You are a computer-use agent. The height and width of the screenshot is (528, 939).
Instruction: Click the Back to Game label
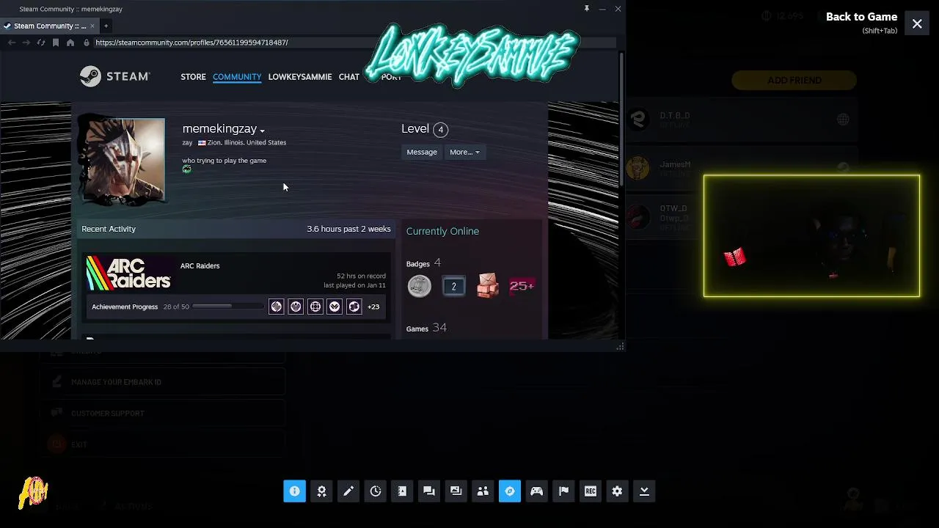(x=861, y=17)
